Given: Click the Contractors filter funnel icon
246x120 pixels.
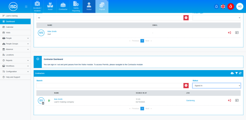Looking at the screenshot, I should tap(236, 73).
